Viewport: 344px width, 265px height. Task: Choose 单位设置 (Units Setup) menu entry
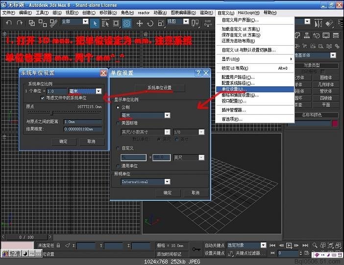[255, 89]
